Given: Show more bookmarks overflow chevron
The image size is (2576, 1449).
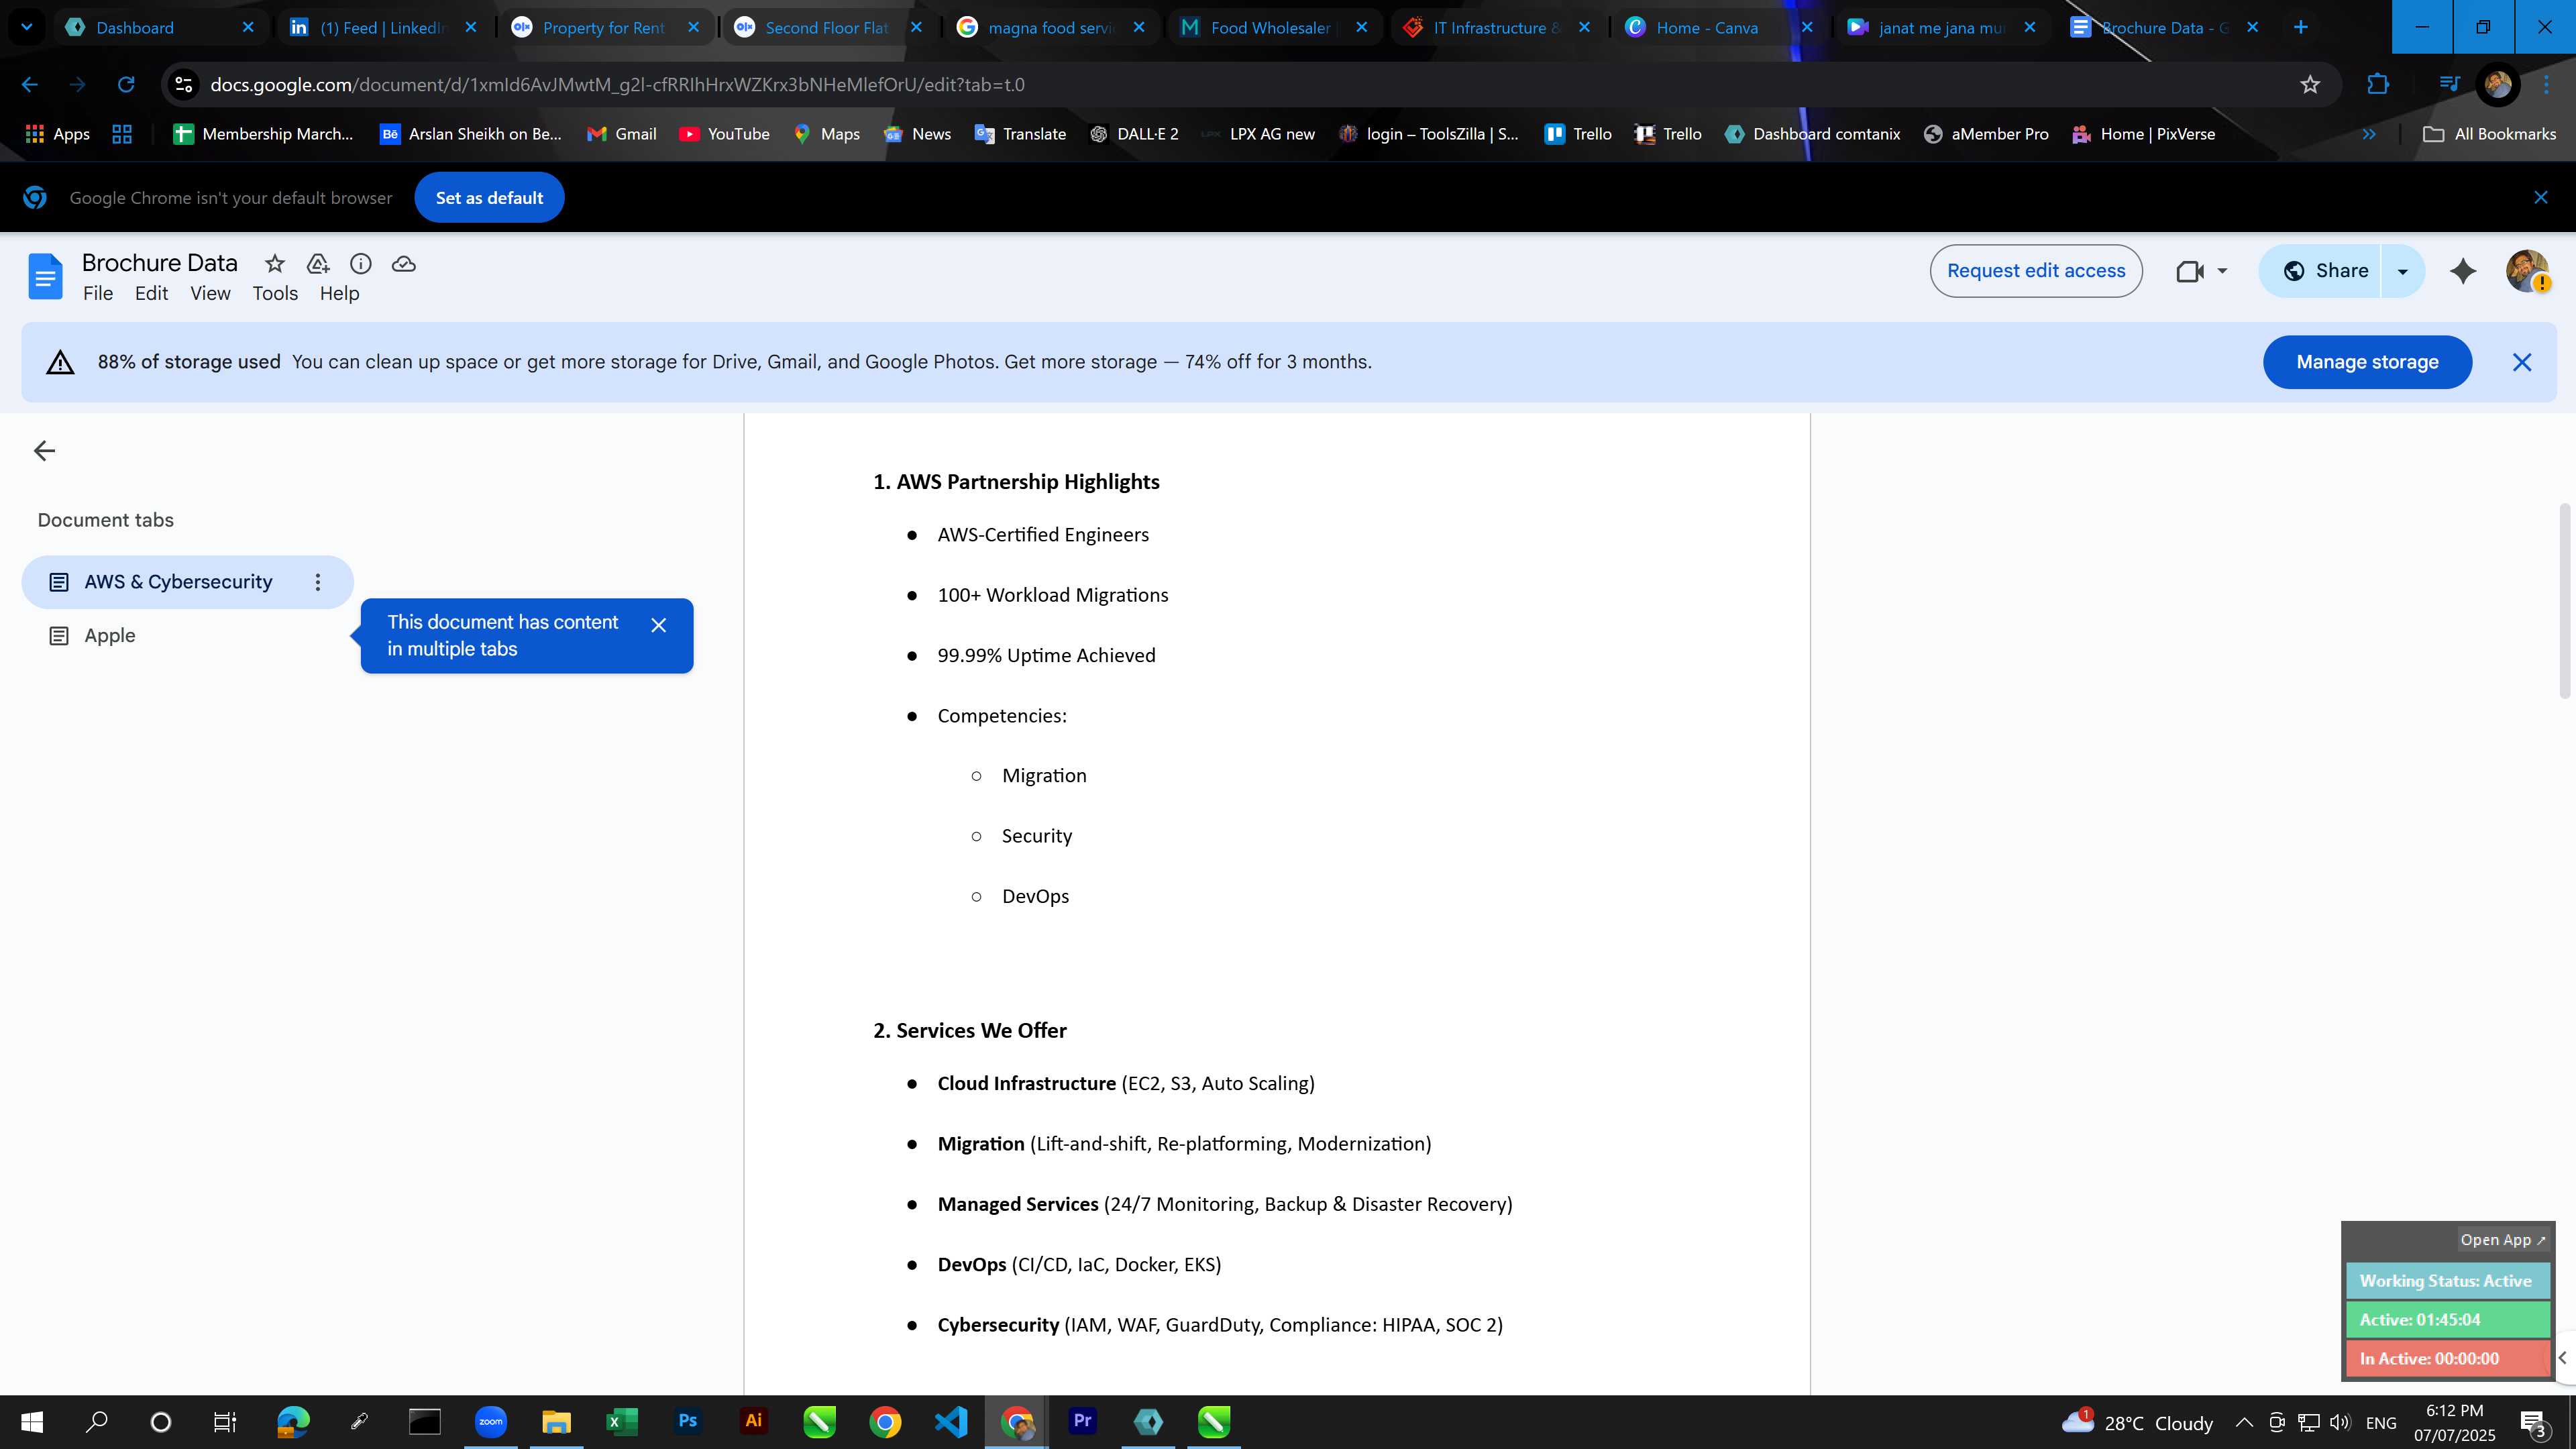Looking at the screenshot, I should pos(2369,134).
